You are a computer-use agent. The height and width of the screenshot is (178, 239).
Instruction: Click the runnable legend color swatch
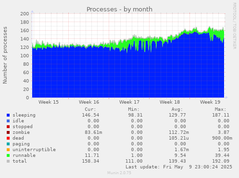(8, 155)
